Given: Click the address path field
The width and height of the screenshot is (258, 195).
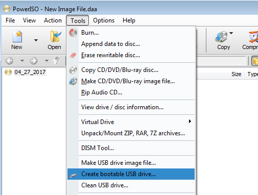Looking at the screenshot, I should [221, 61].
